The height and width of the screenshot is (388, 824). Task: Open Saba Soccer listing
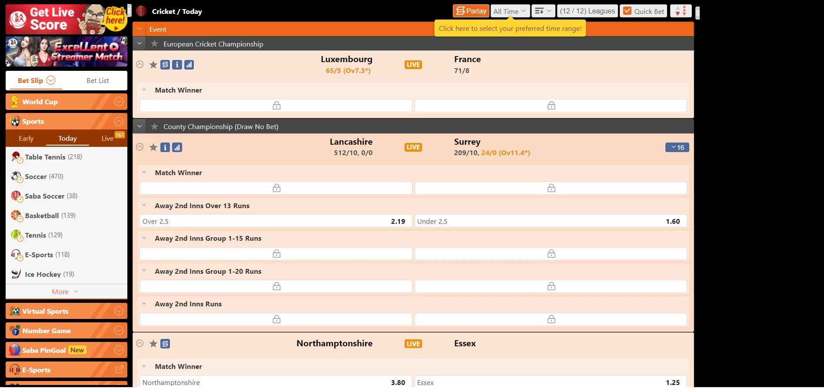point(66,196)
